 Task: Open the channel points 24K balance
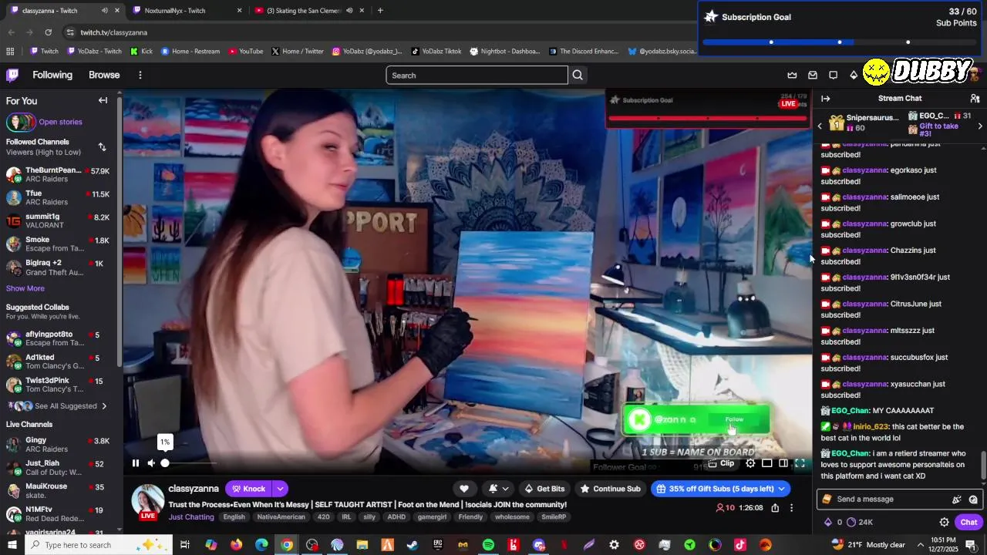pos(860,522)
